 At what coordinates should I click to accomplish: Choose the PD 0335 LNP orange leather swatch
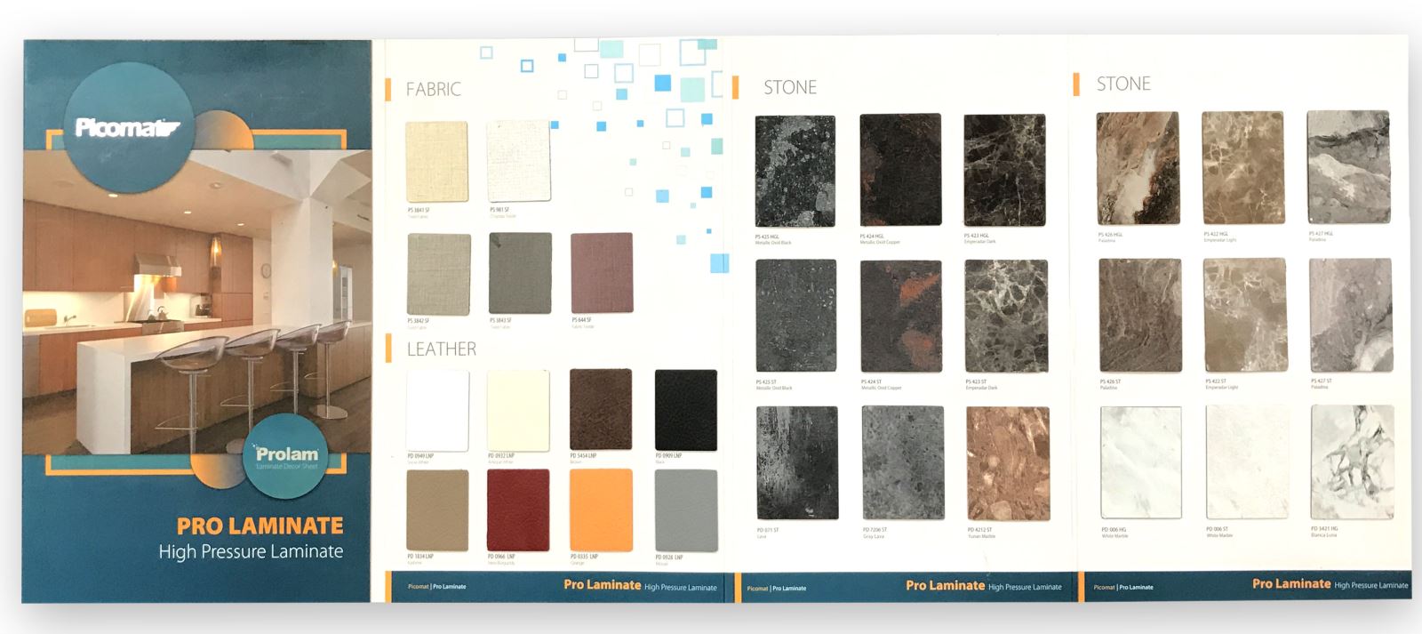click(x=601, y=510)
